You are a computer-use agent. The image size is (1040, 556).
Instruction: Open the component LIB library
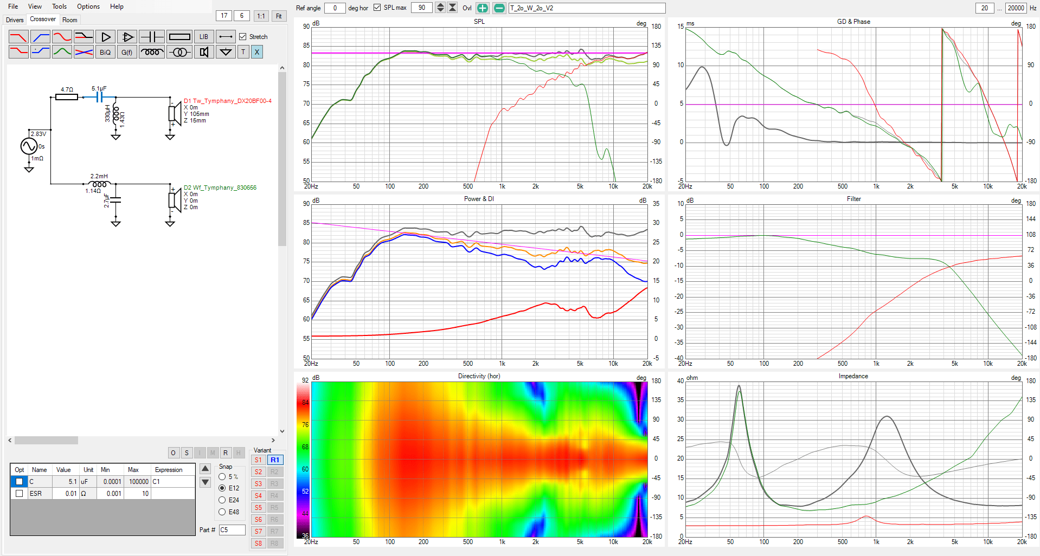204,37
